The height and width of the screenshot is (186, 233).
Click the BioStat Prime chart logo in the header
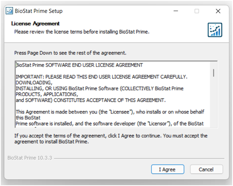point(215,30)
